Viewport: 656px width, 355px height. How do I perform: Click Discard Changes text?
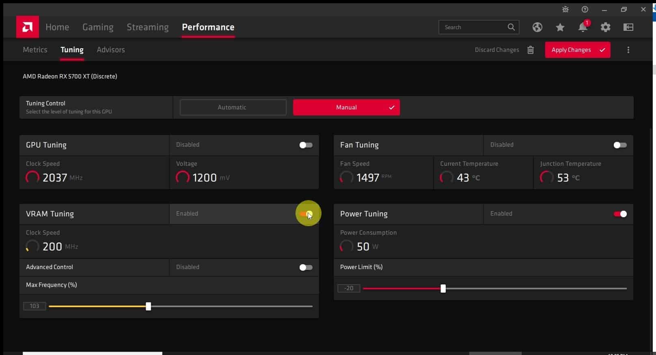tap(497, 50)
